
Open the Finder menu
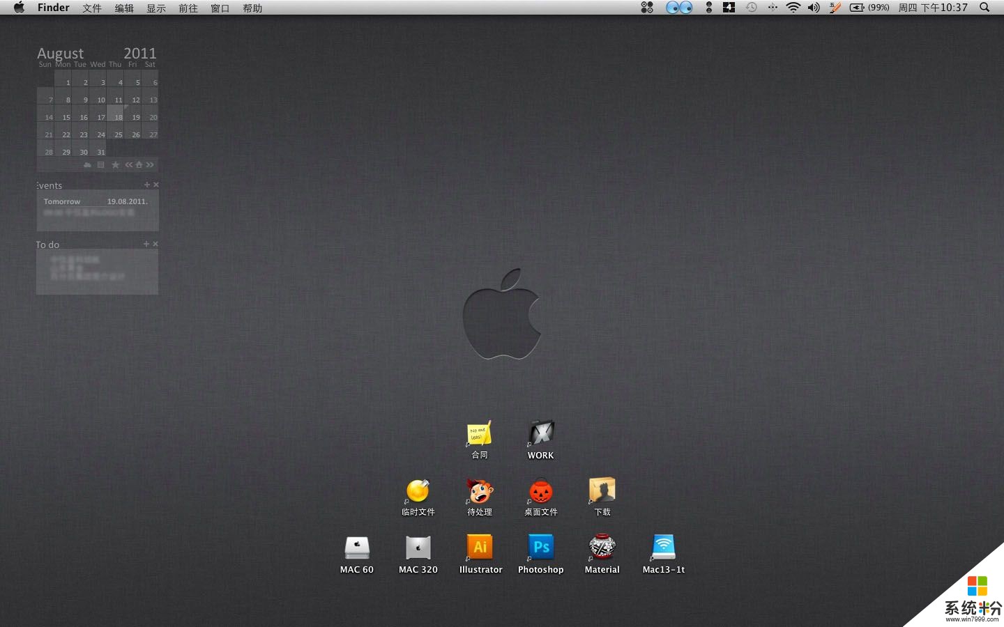point(54,8)
